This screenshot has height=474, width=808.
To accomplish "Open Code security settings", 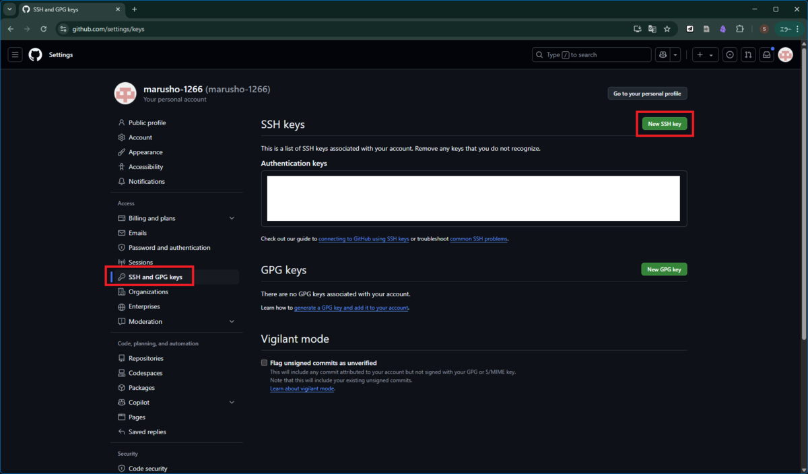I will (147, 469).
